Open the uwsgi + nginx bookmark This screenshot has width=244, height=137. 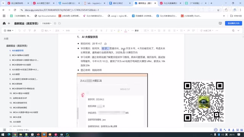point(118,16)
